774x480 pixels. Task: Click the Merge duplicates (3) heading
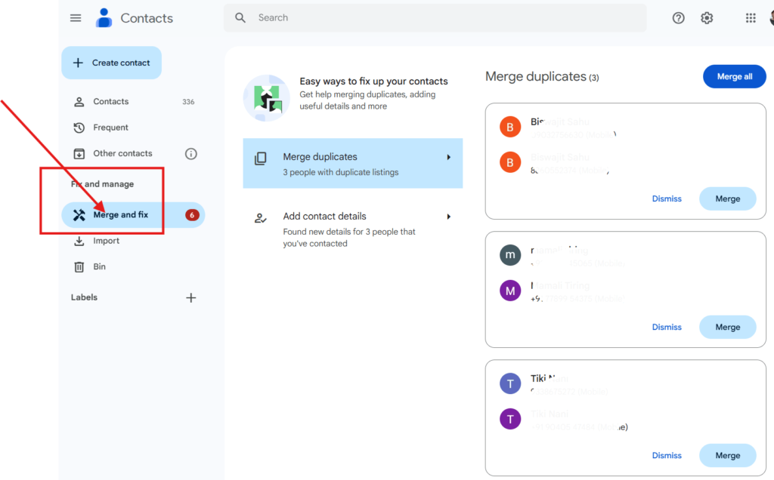tap(542, 76)
